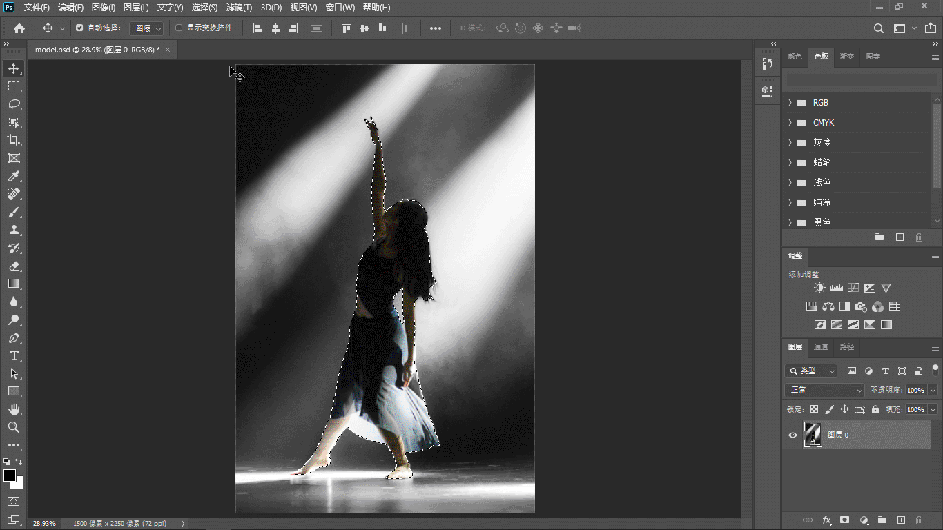Delete layer using trash icon

(919, 520)
